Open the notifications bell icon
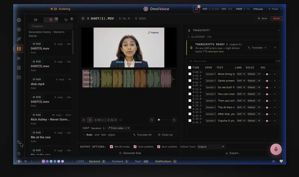The width and height of the screenshot is (299, 177). pos(196,9)
